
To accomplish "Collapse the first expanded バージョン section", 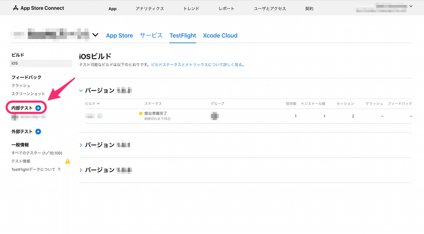I will [81, 91].
